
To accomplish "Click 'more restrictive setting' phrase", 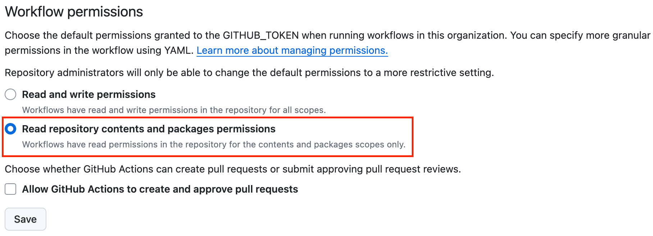I will click(x=438, y=73).
